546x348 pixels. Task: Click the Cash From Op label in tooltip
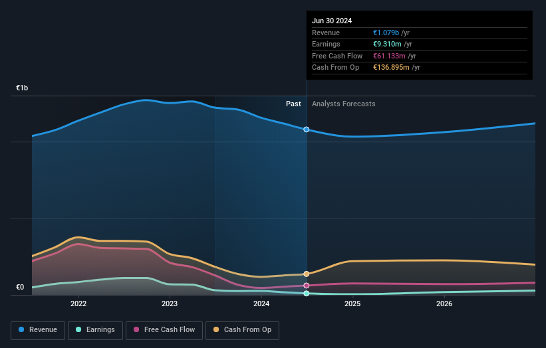(x=335, y=68)
